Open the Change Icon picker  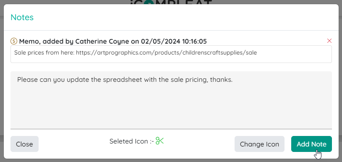259,144
